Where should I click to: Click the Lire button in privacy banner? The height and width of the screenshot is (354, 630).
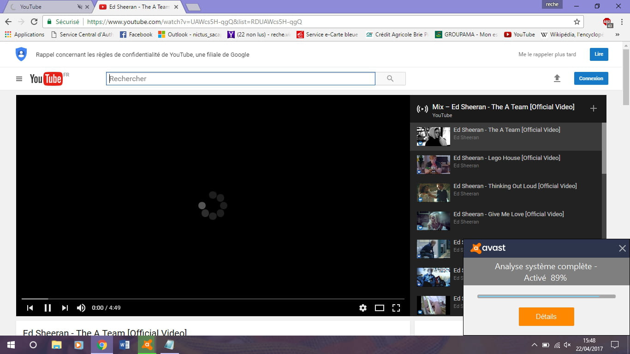tap(599, 54)
